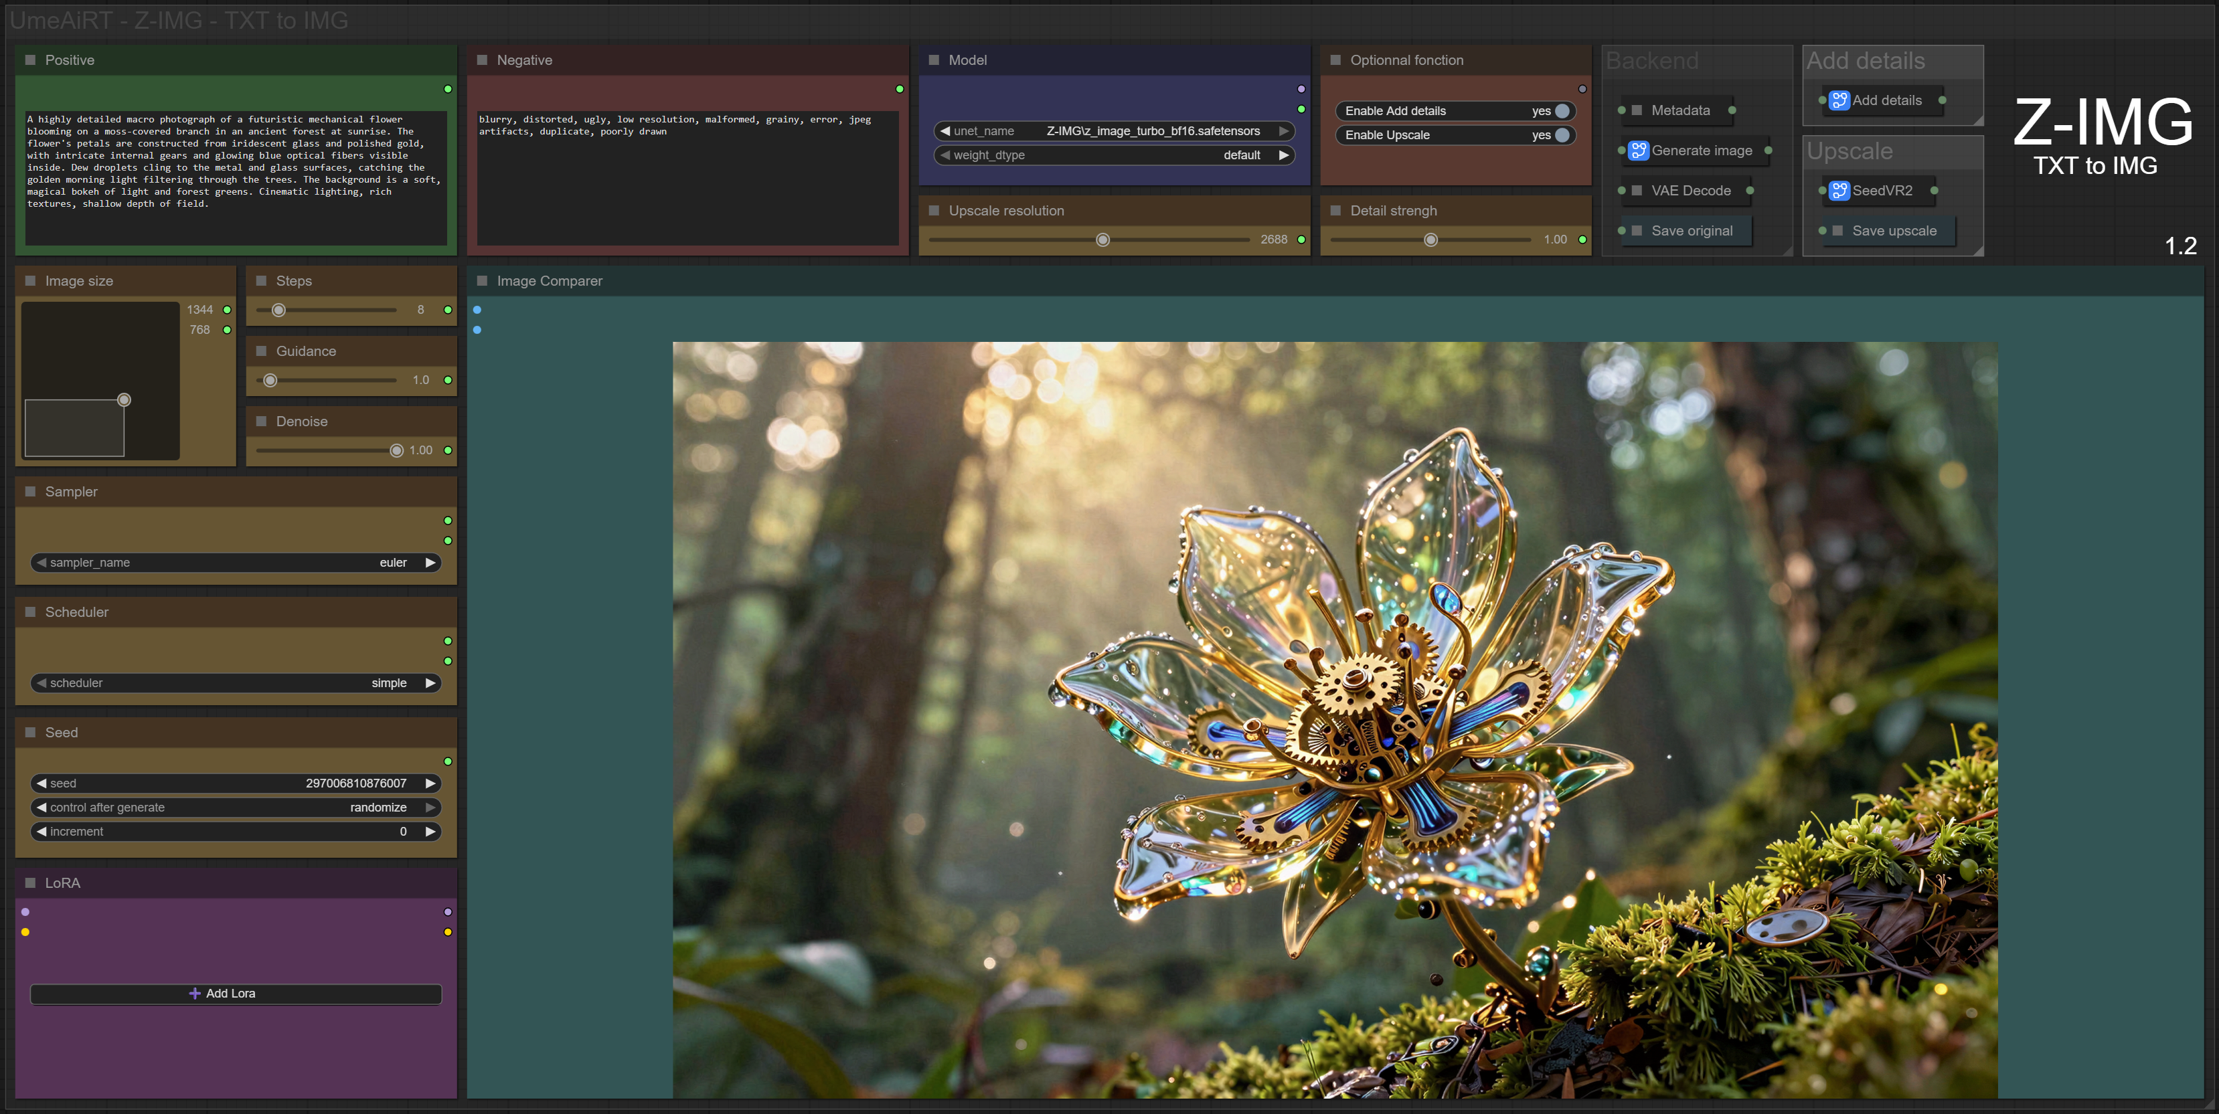Click the Positive node collapse square

click(x=31, y=60)
